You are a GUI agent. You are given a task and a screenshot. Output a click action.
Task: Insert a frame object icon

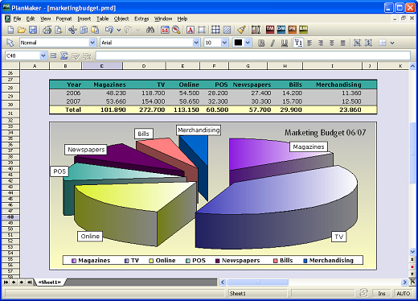click(202, 30)
